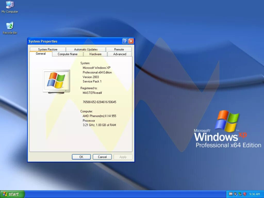Click the Safely Remove Hardware tray icon
Screen dimensions: 264x198
pyautogui.click(x=240, y=194)
